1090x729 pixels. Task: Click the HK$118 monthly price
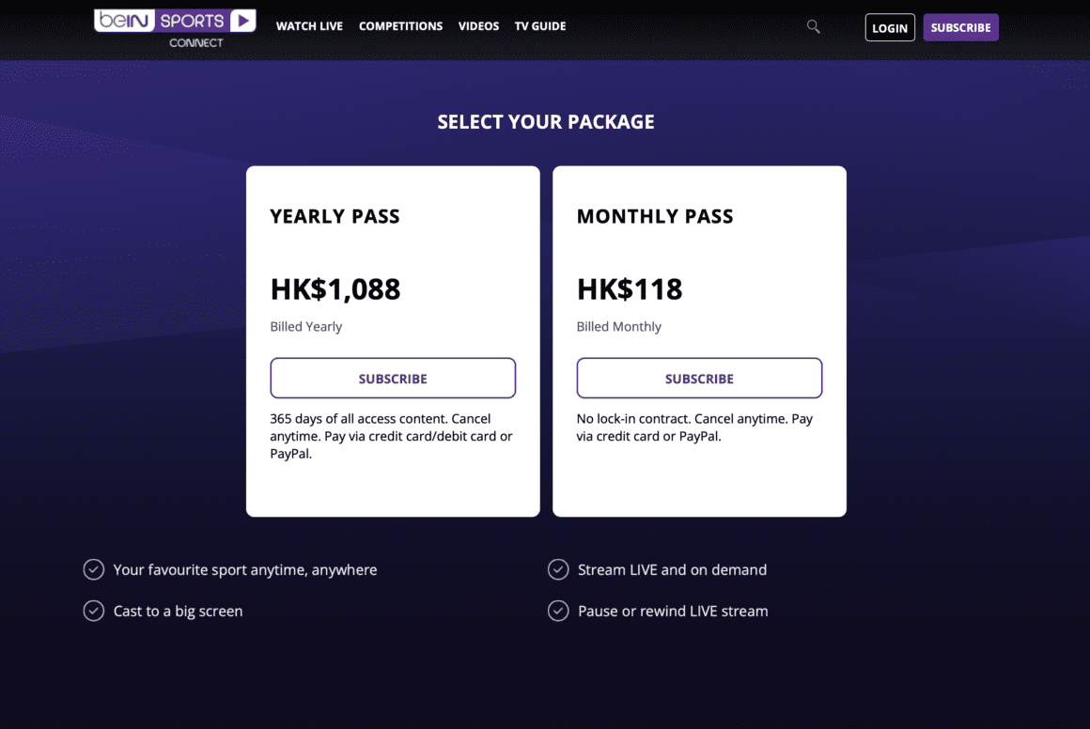[630, 288]
